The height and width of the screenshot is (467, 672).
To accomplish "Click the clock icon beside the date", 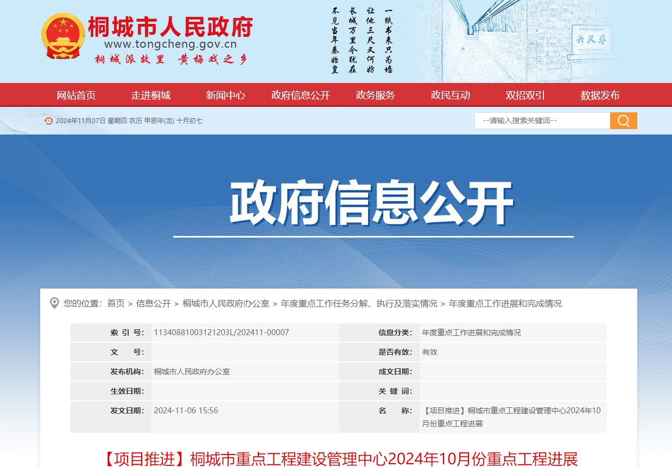I will click(x=49, y=121).
